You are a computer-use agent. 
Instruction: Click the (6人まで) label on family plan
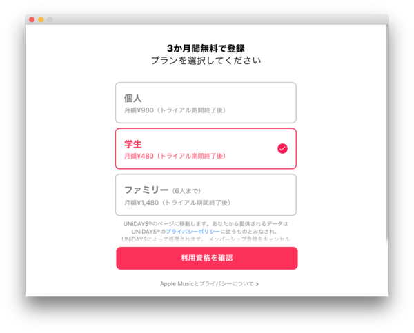point(186,191)
